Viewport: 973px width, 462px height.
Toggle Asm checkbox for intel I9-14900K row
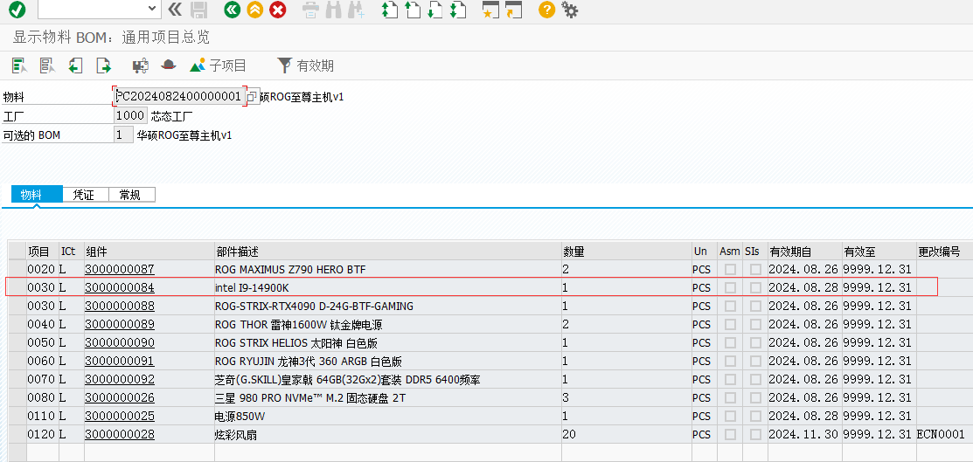click(x=730, y=287)
